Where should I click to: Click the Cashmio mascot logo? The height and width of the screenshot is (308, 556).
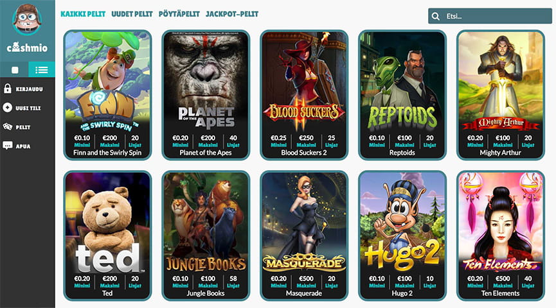pos(27,19)
